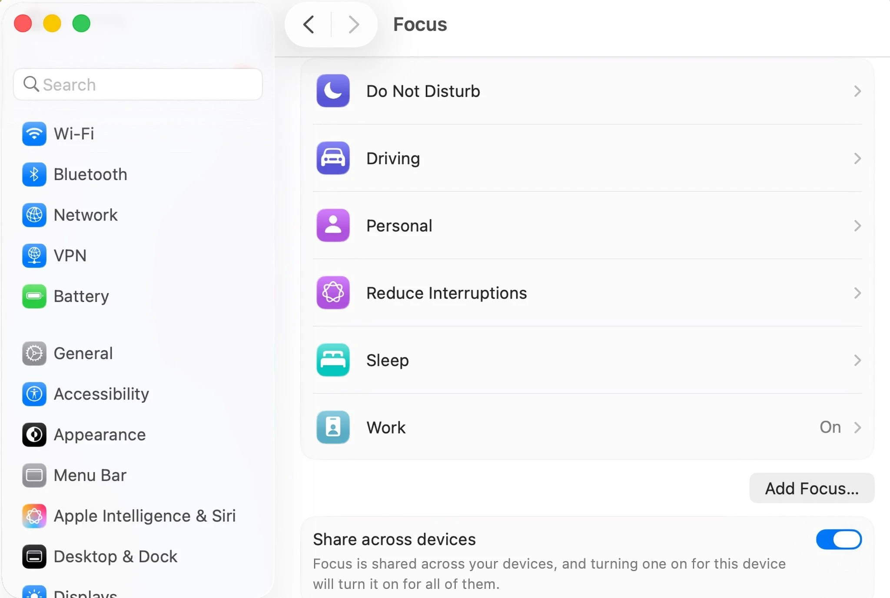The image size is (890, 598).
Task: Open the Sleep focus settings
Action: tap(587, 360)
